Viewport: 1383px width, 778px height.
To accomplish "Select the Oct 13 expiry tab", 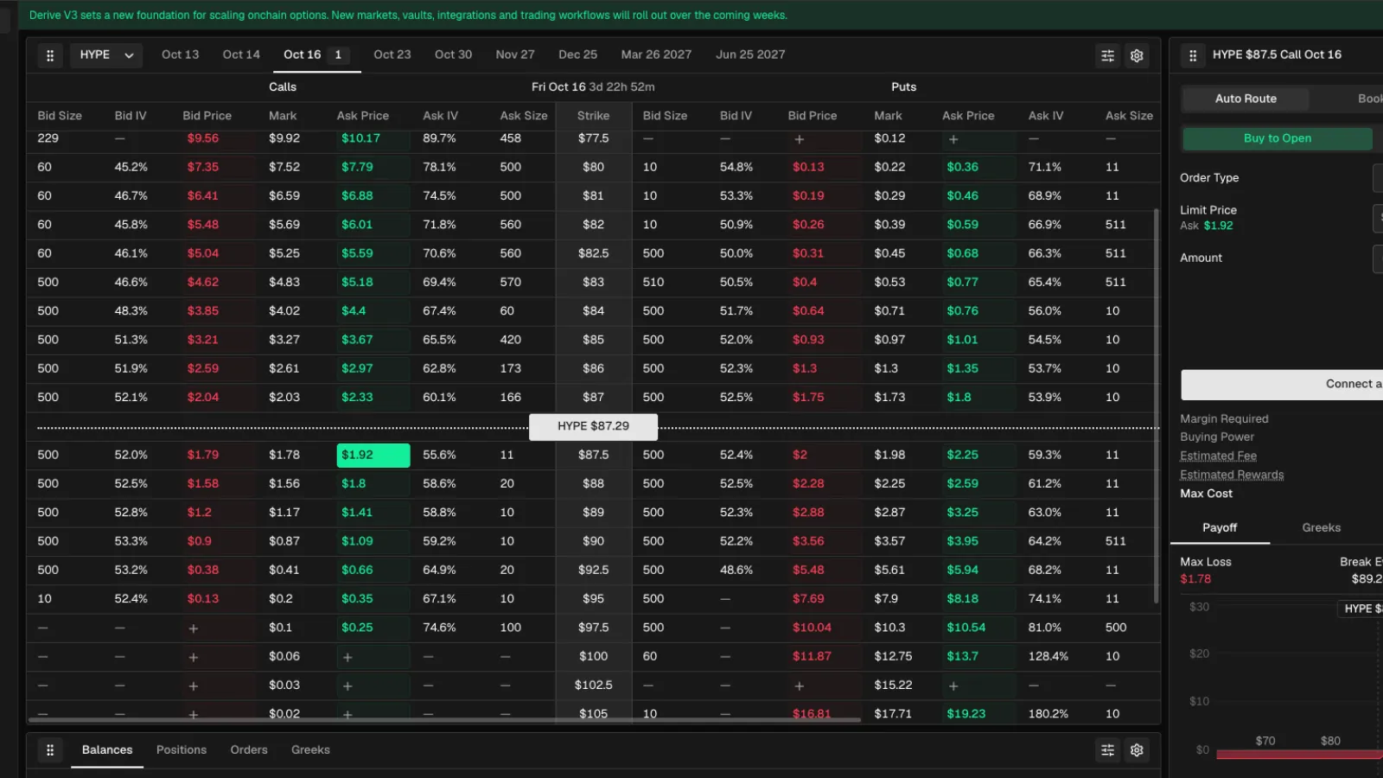I will (x=180, y=54).
